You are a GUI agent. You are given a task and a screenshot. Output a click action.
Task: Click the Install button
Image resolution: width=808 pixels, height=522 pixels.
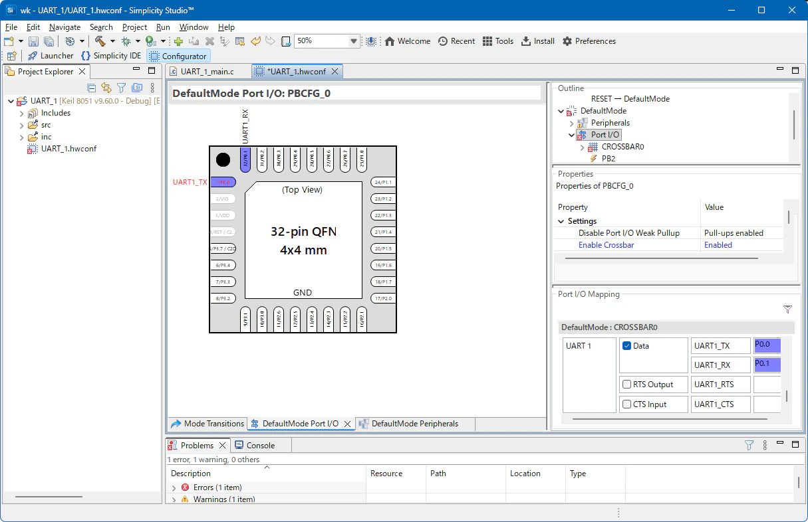pyautogui.click(x=538, y=41)
